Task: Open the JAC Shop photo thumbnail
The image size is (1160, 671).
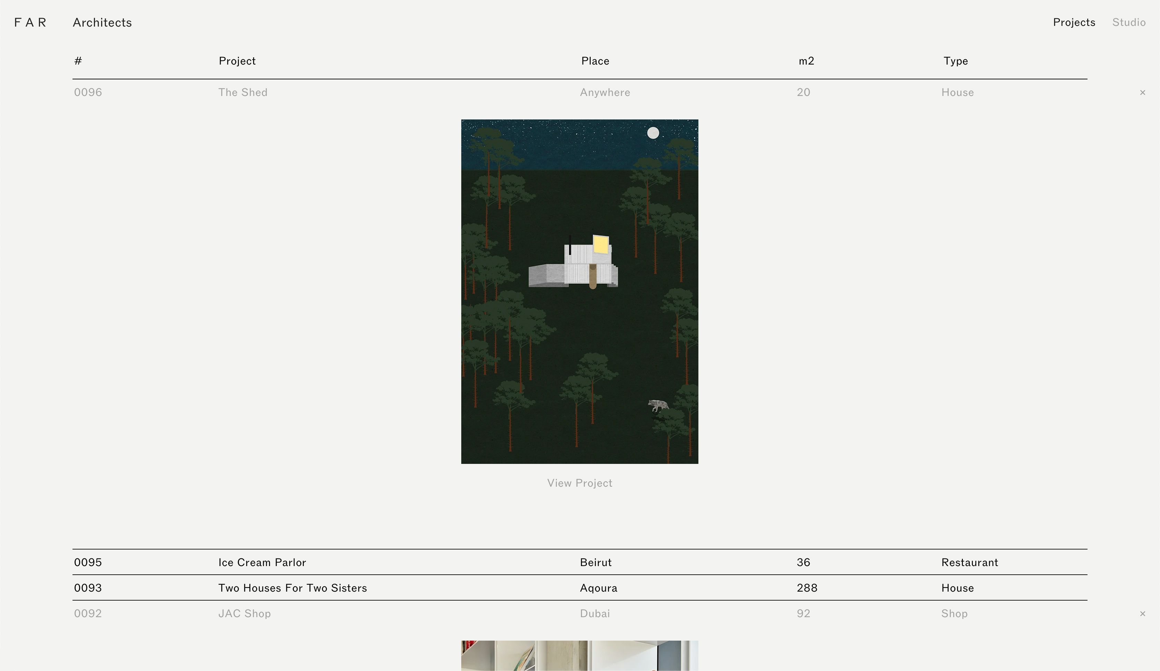Action: [x=579, y=655]
